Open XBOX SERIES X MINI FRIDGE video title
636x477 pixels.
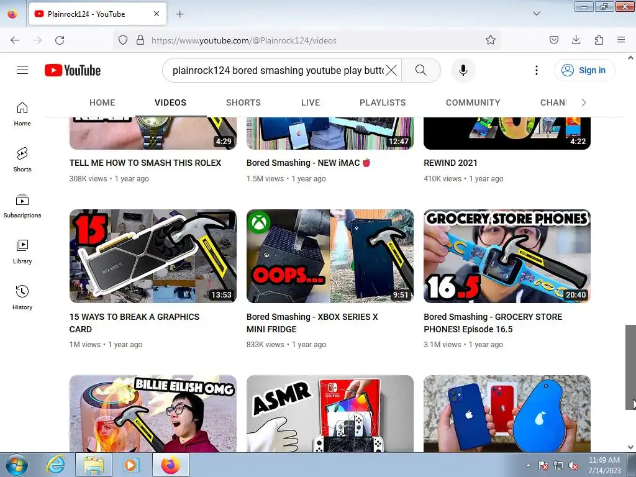(x=312, y=323)
